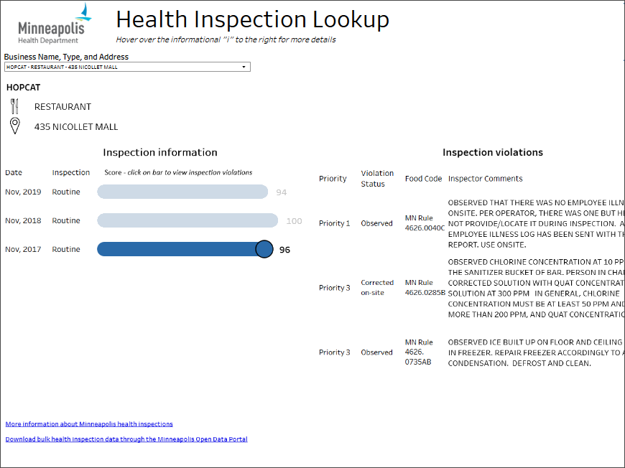Click the map pin location icon
The image size is (625, 468).
pyautogui.click(x=15, y=126)
